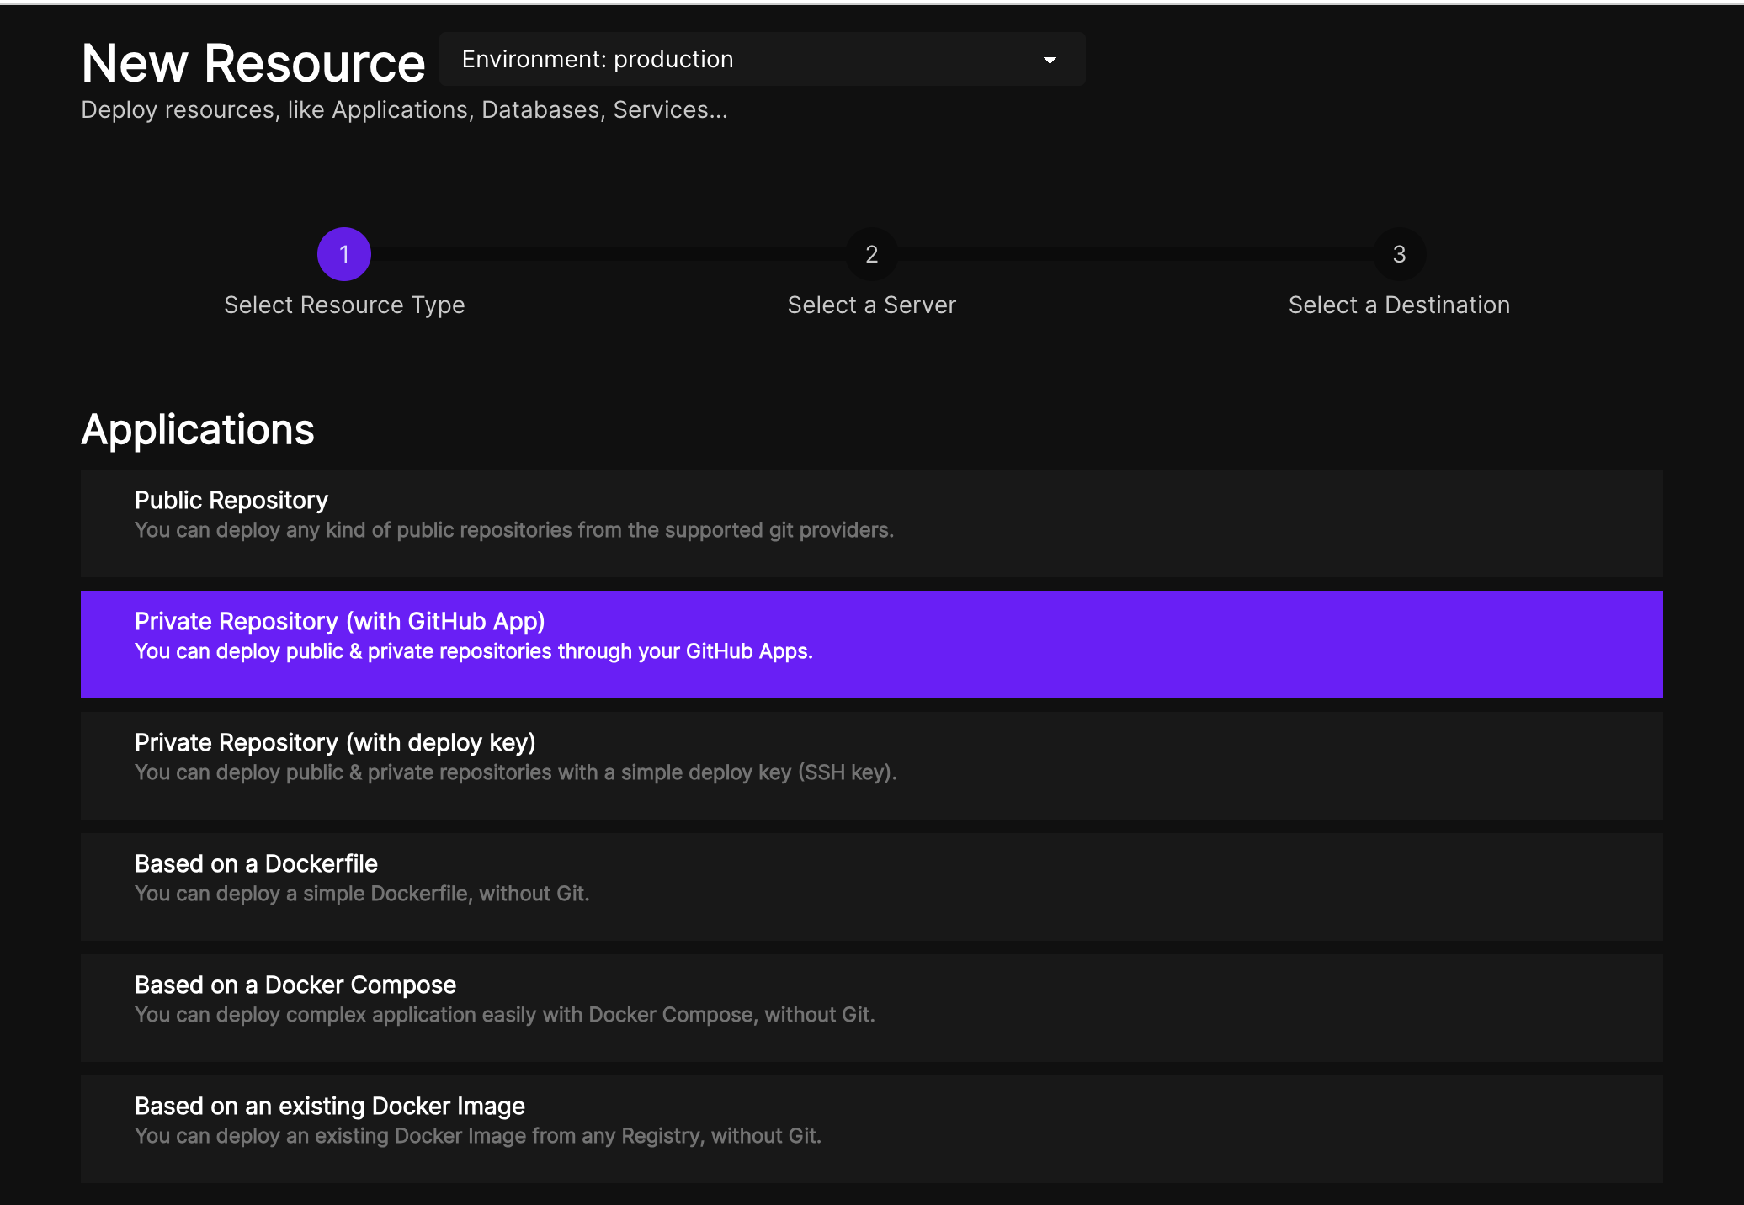
Task: Select Private Repository with GitHub App
Action: click(x=339, y=622)
